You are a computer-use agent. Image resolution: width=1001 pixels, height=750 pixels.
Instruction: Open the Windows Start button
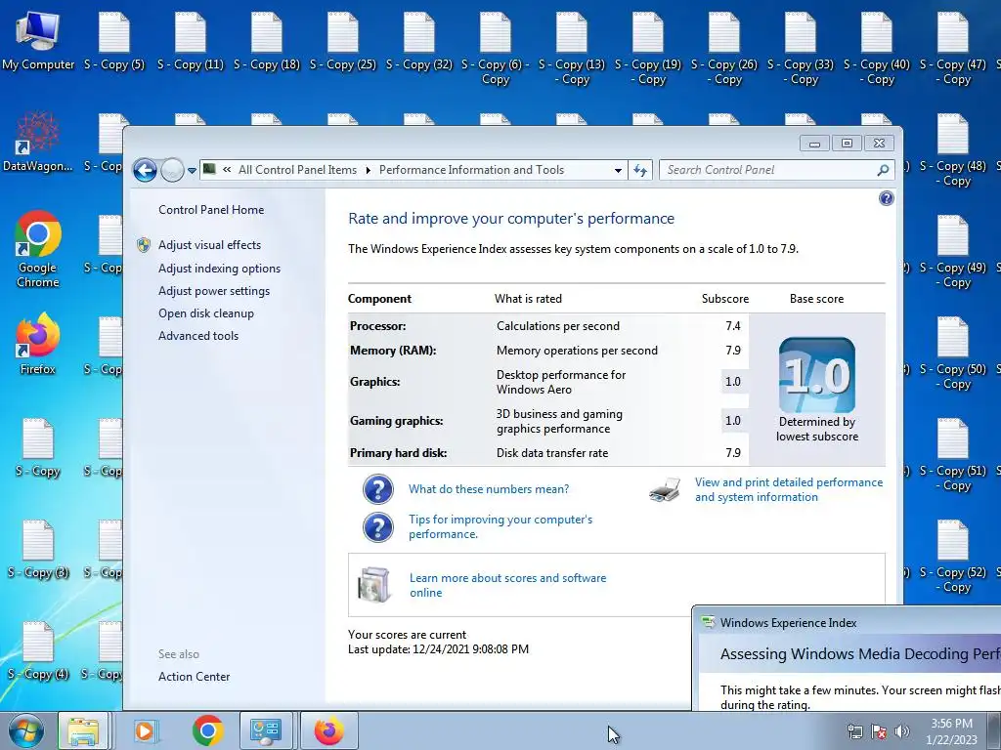coord(26,730)
